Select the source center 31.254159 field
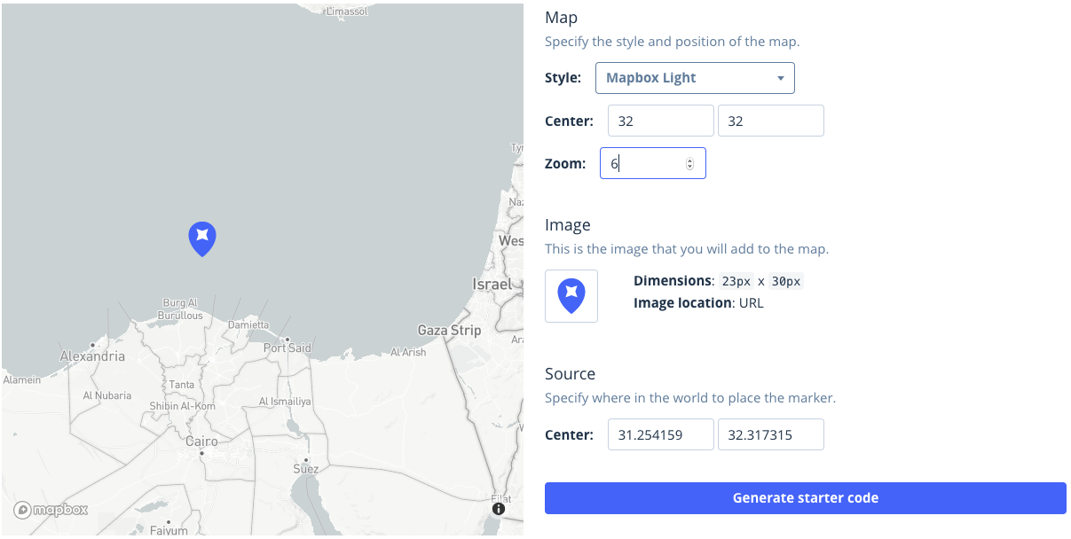 coord(660,434)
